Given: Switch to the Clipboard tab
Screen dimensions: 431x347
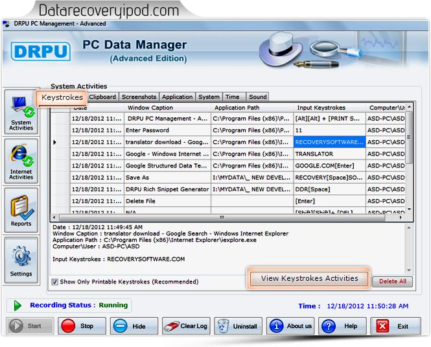Looking at the screenshot, I should tap(102, 97).
